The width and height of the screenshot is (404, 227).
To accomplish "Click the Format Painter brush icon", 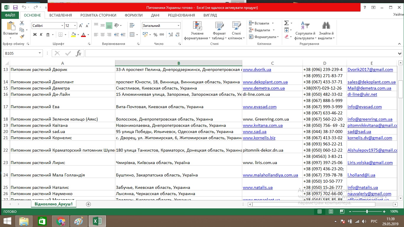I will [x=22, y=37].
